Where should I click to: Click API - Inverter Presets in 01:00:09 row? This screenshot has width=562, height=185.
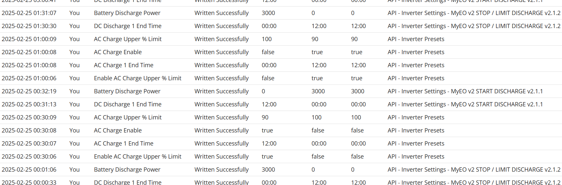point(416,39)
